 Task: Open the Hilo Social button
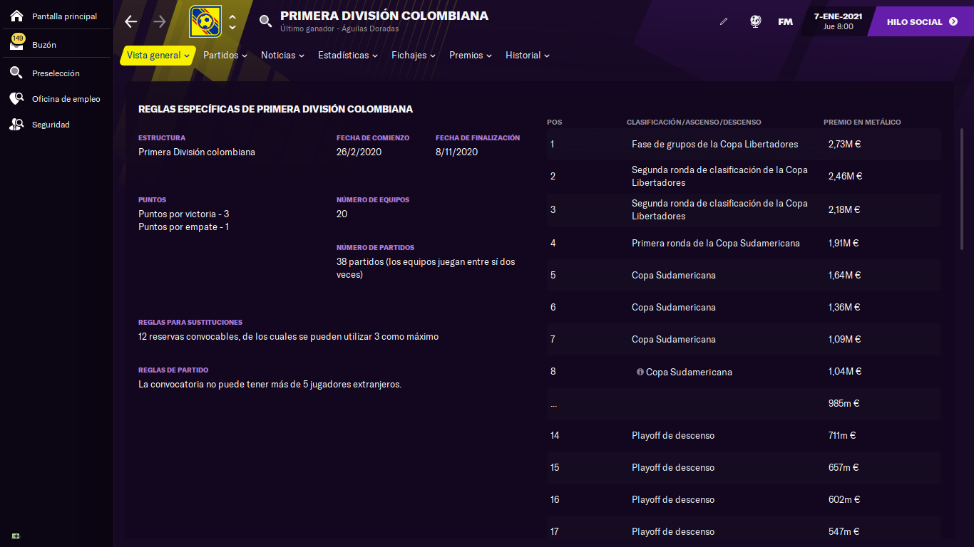(x=921, y=21)
